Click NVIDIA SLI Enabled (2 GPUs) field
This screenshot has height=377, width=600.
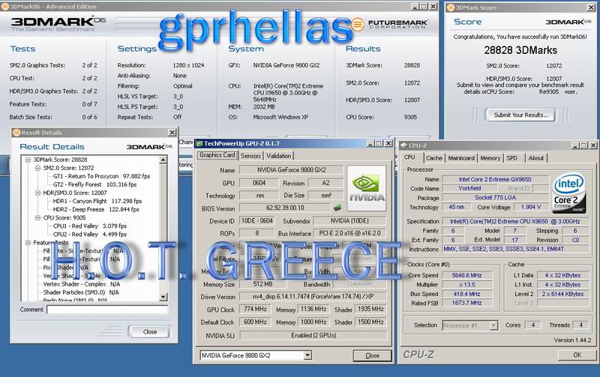[x=313, y=335]
